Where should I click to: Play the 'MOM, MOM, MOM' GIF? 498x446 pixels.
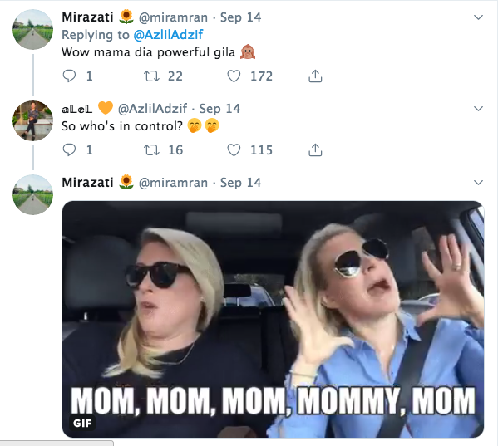[x=274, y=319]
